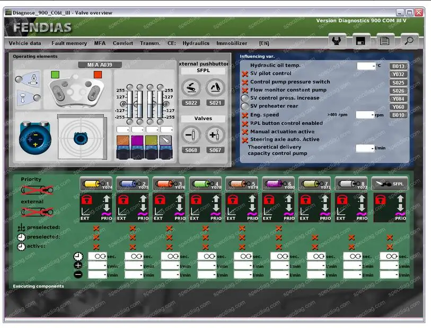Open the Hydraulics menu
Viewport: 431px width, 328px height.
[x=196, y=43]
